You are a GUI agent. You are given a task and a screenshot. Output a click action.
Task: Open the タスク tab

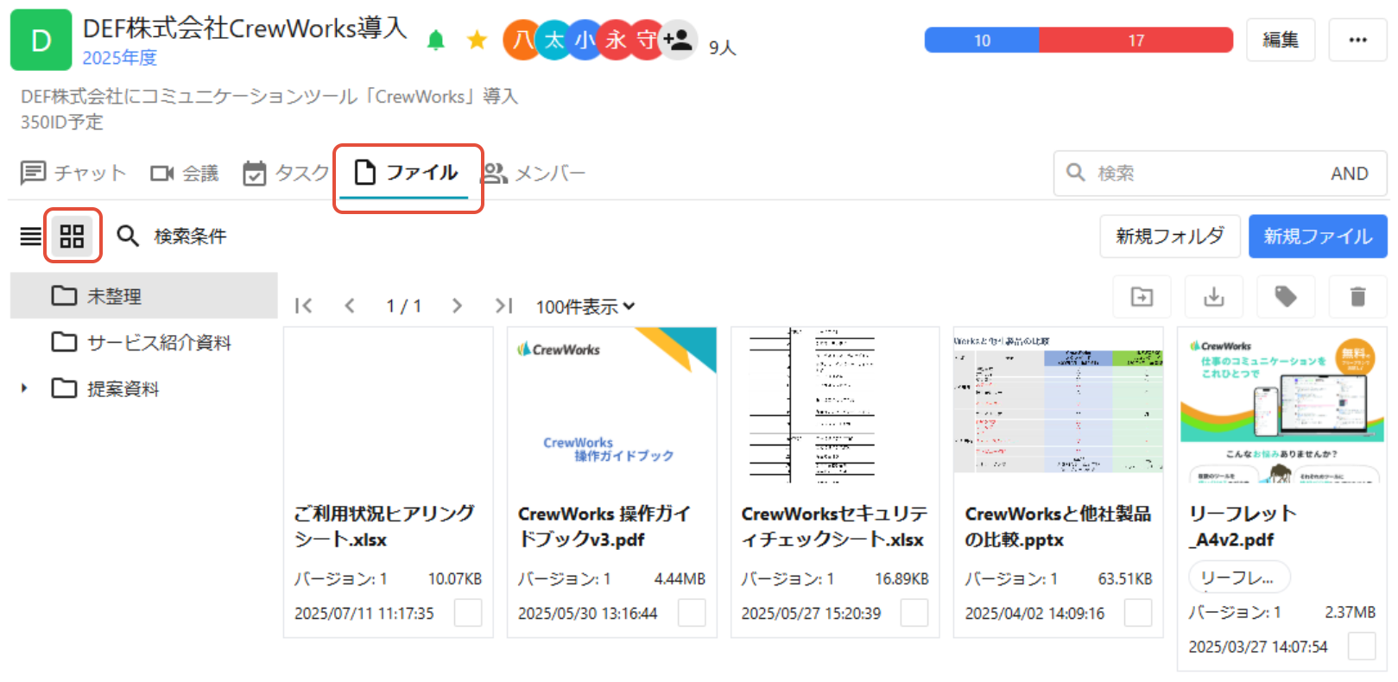coord(286,173)
